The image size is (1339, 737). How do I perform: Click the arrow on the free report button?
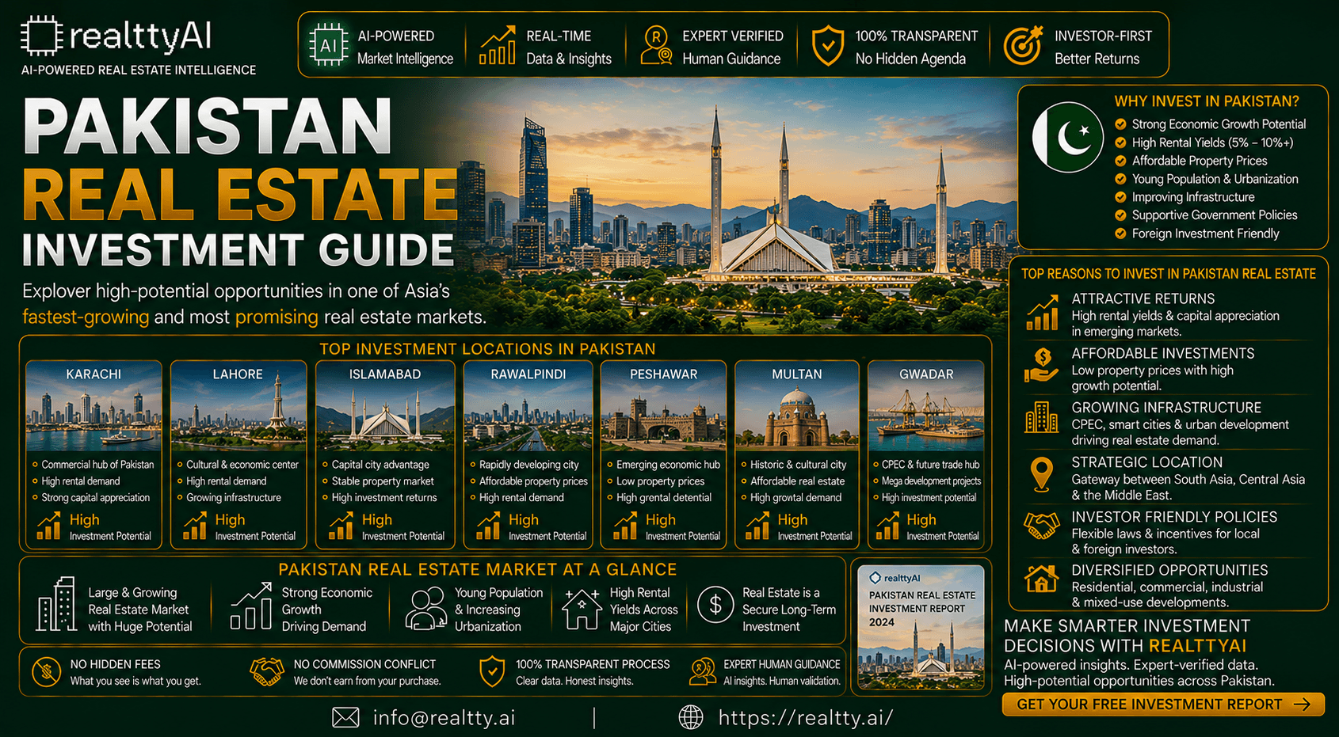[x=1302, y=705]
